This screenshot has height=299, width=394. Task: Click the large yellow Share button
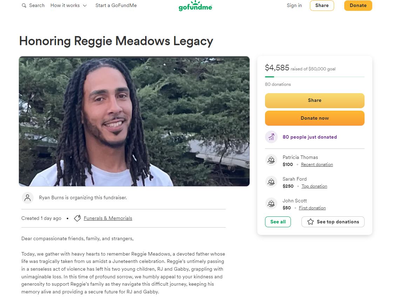pyautogui.click(x=314, y=100)
